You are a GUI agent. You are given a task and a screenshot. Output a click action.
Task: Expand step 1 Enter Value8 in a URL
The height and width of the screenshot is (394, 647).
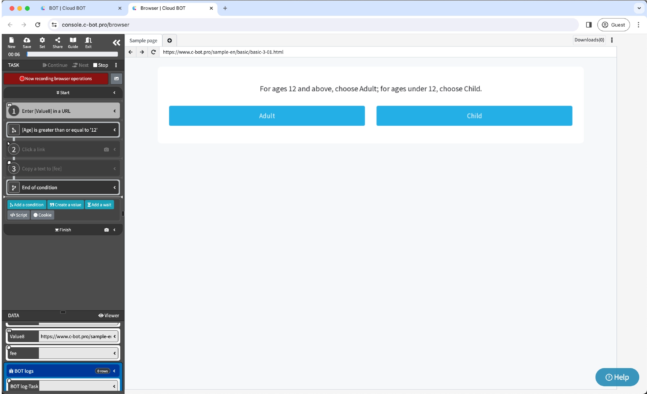115,111
